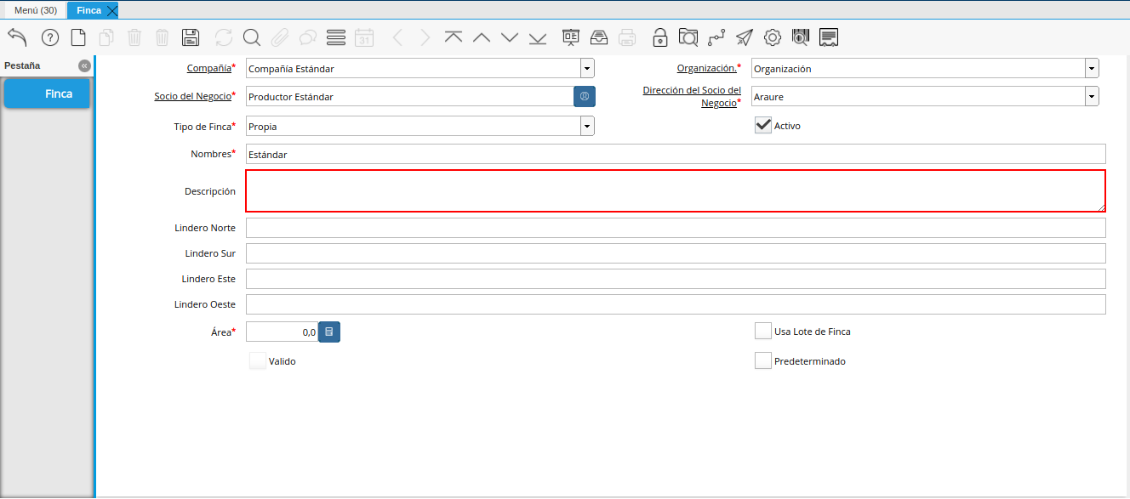
Task: Open the Socio del Negocio lookup button
Action: (x=585, y=97)
